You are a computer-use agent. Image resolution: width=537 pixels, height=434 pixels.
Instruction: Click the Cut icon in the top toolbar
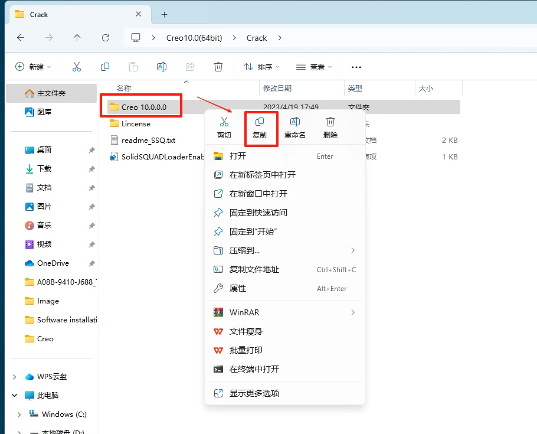click(x=76, y=67)
